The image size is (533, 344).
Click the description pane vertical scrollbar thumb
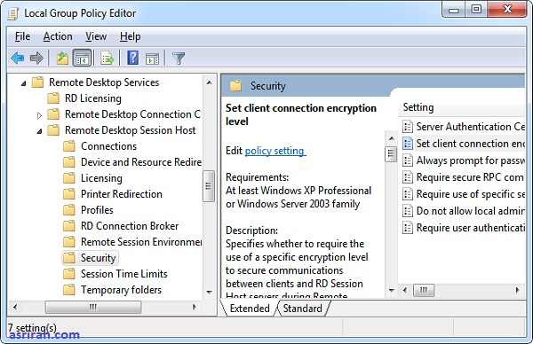[x=391, y=154]
